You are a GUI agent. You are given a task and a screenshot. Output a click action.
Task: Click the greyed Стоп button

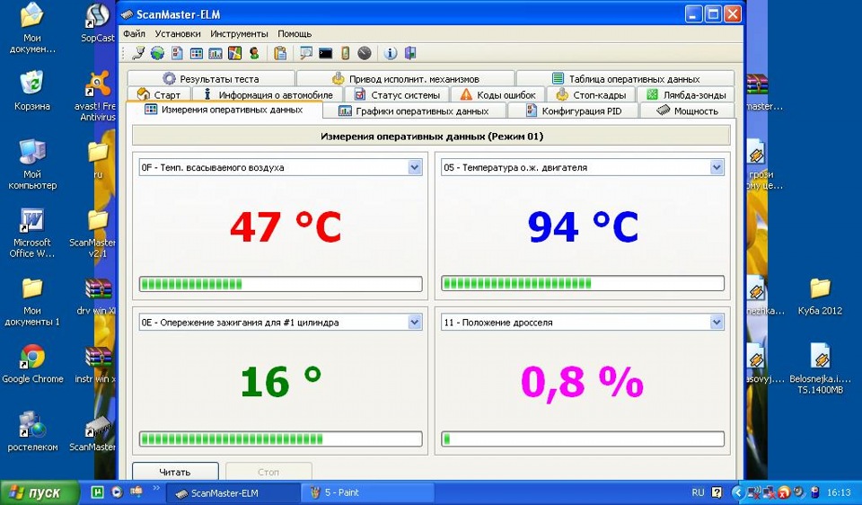coord(268,472)
